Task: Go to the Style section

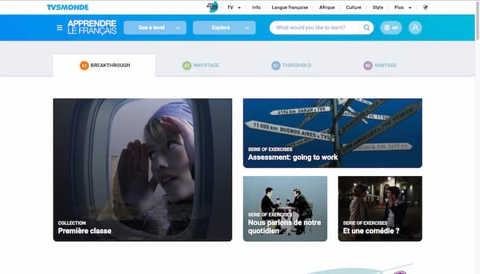Action: pyautogui.click(x=378, y=8)
